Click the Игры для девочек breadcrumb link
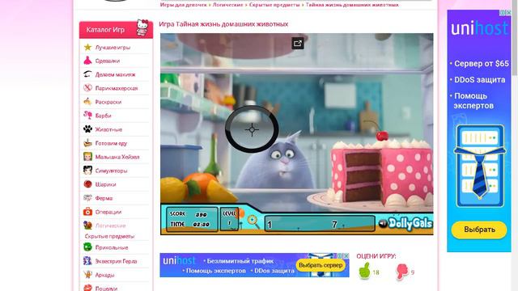 pyautogui.click(x=184, y=5)
